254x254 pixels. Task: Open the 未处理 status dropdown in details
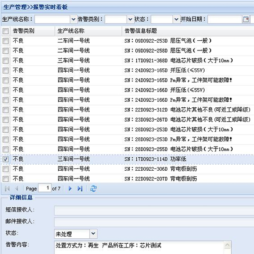pos(93,234)
